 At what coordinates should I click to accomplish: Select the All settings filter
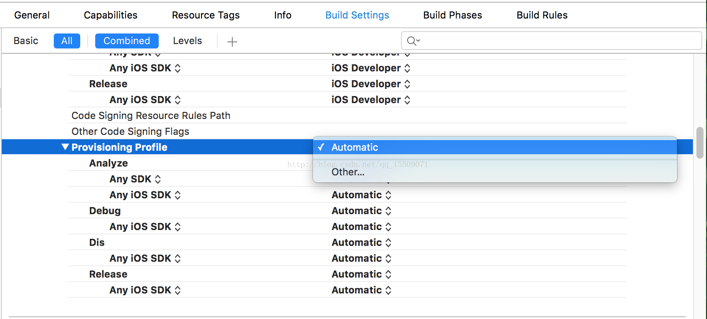67,41
